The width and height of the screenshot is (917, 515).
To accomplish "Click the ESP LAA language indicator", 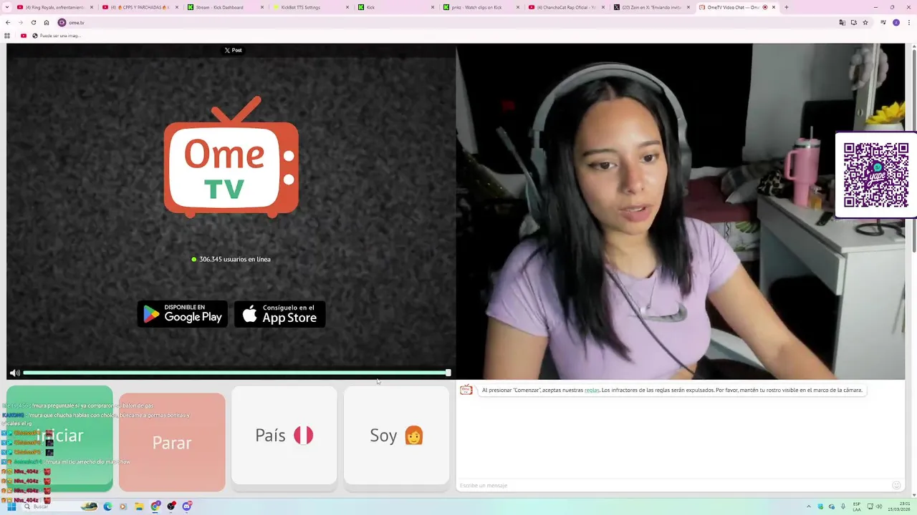I will click(x=857, y=506).
